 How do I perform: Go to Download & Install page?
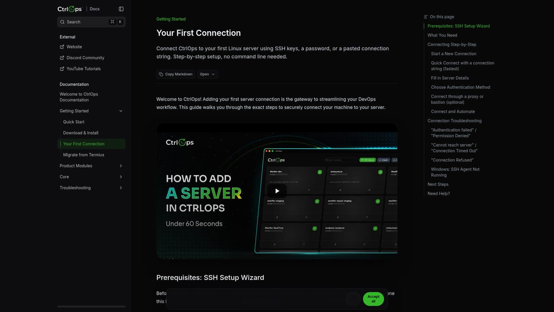pyautogui.click(x=81, y=133)
